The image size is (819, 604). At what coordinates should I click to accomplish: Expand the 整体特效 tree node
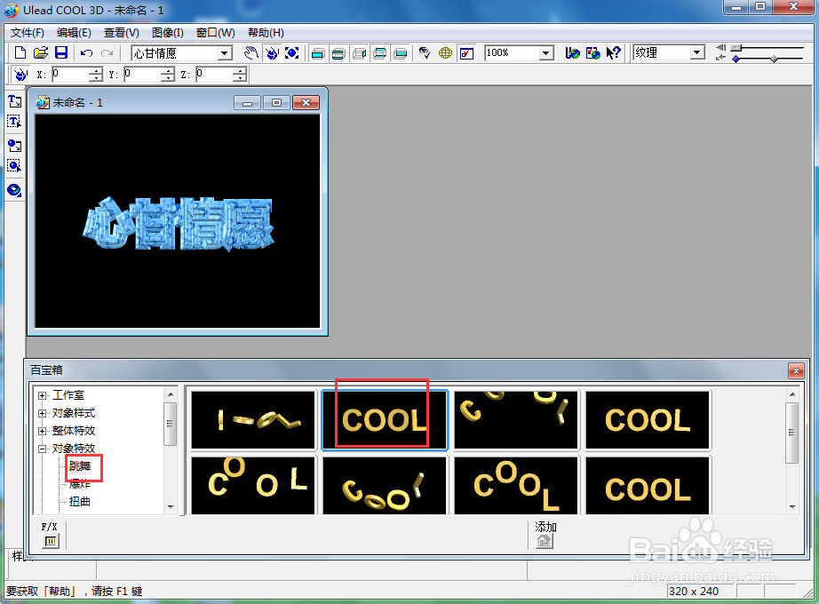click(42, 431)
